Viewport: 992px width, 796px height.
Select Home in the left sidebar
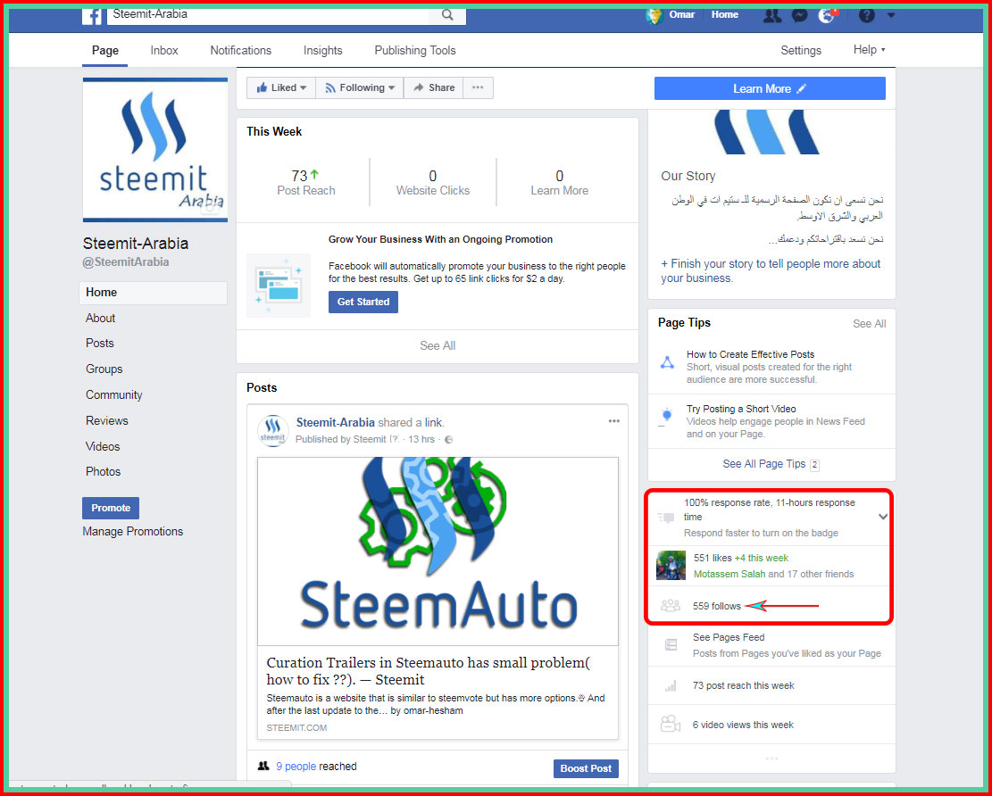153,293
